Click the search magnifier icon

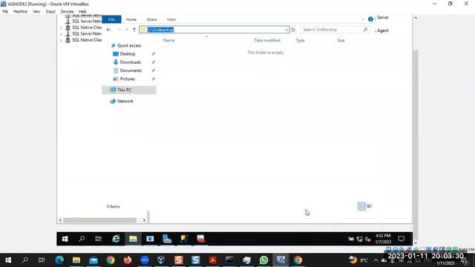pos(365,30)
